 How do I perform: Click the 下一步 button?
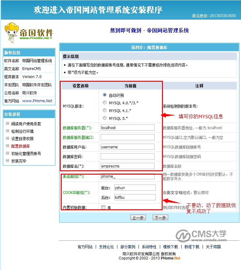point(160,217)
